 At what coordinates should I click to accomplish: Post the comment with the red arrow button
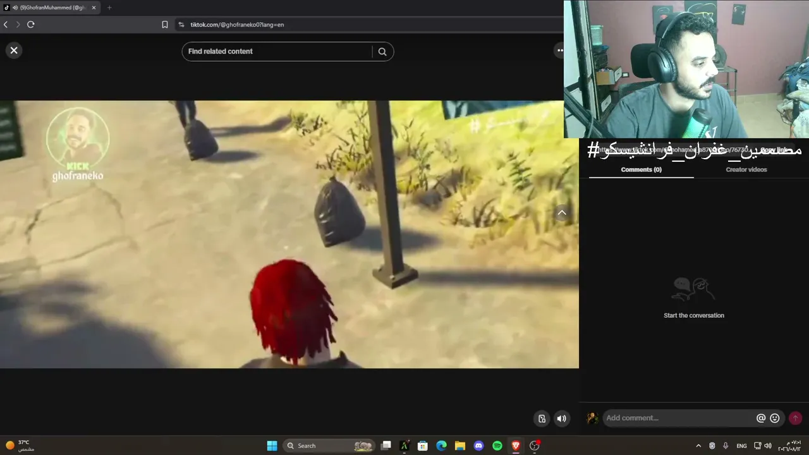point(795,418)
